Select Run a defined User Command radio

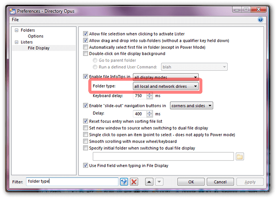click(95, 67)
